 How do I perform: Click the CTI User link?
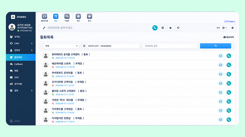230,21
